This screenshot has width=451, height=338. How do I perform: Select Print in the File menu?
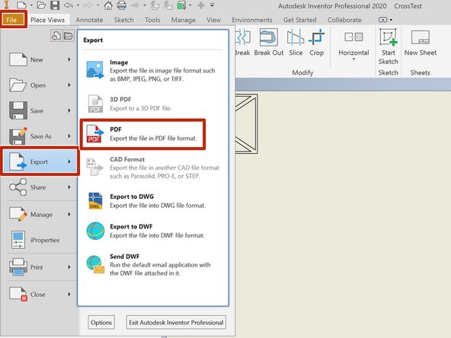click(x=40, y=267)
